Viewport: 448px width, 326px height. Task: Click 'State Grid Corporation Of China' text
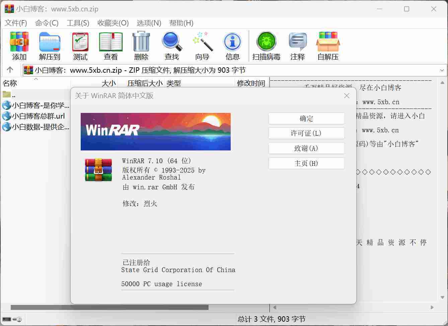(178, 270)
